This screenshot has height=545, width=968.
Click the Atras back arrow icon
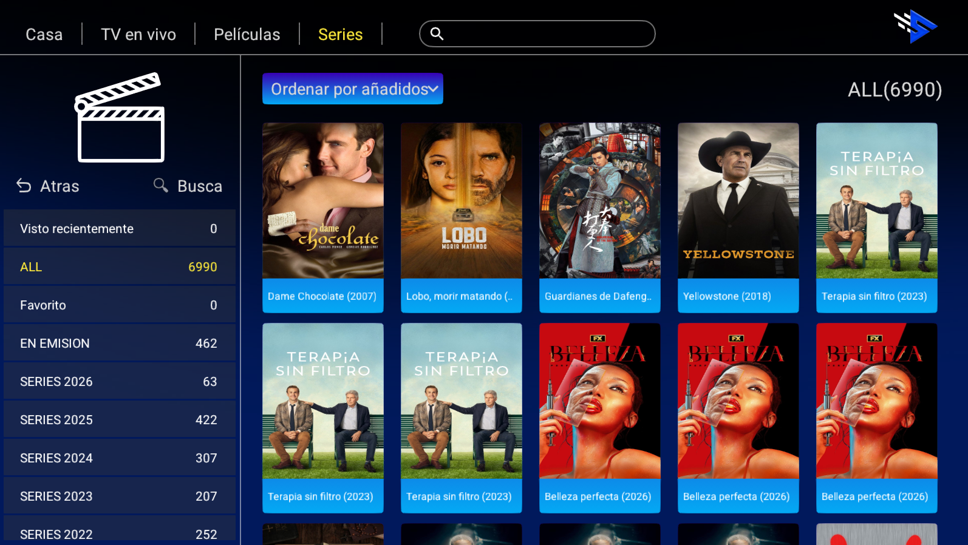tap(24, 186)
